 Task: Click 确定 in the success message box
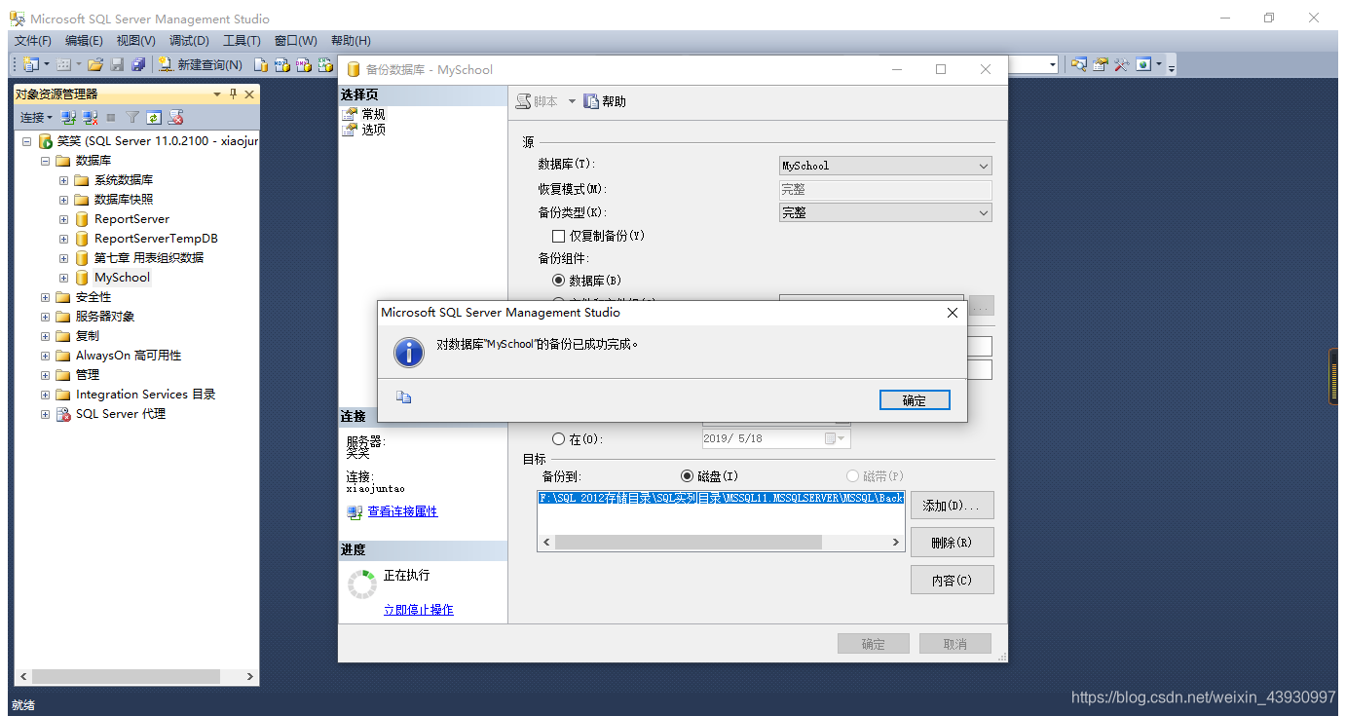pyautogui.click(x=914, y=400)
